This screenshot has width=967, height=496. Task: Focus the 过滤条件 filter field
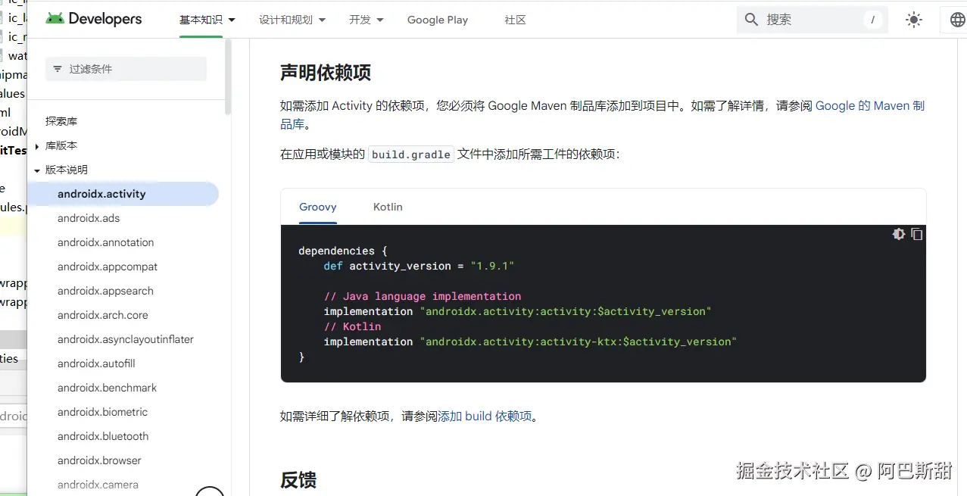coord(126,69)
